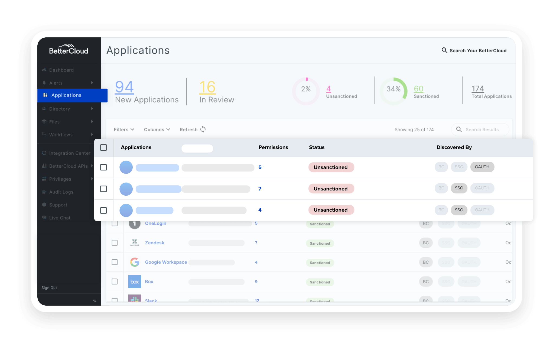553x343 pixels.
Task: Click the 174 Total Applications link
Action: pyautogui.click(x=477, y=89)
